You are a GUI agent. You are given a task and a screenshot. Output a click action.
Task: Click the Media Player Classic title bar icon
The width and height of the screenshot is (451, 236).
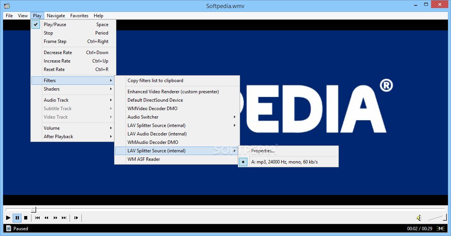tap(7, 5)
